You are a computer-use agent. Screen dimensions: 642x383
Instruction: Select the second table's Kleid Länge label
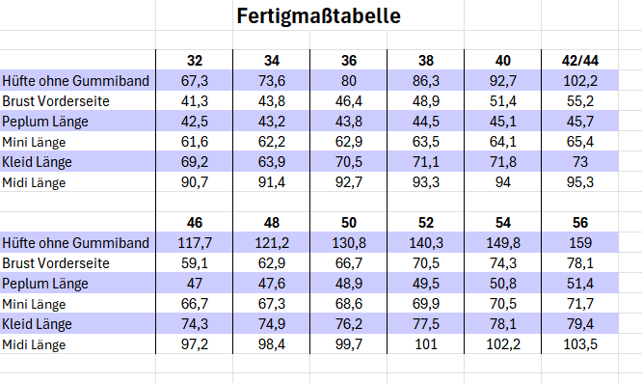click(x=37, y=324)
